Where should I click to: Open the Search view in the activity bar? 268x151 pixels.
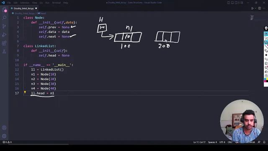click(4, 18)
